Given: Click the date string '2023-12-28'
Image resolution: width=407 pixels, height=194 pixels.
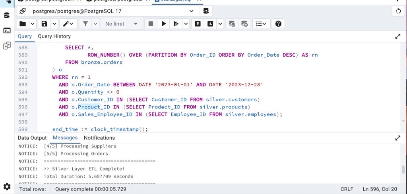Looking at the screenshot, I should coord(244,85).
